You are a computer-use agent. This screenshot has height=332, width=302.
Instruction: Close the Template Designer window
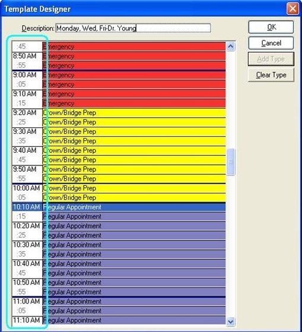point(293,9)
